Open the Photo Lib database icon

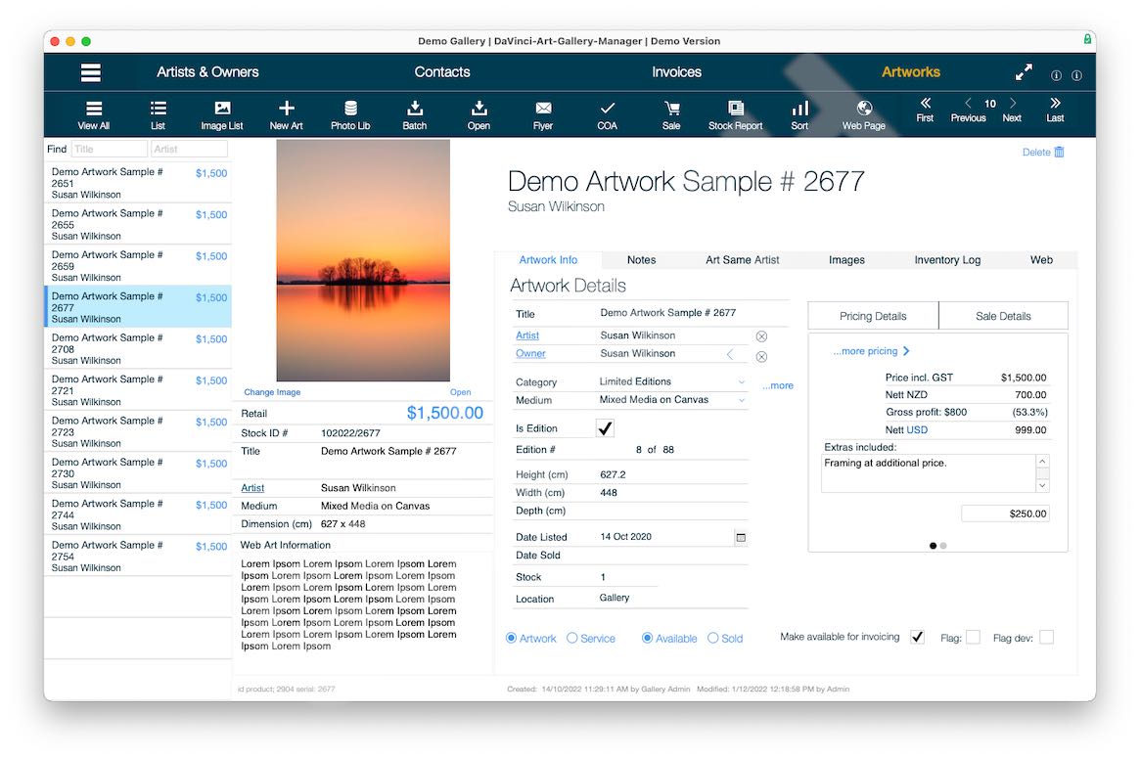pyautogui.click(x=350, y=109)
